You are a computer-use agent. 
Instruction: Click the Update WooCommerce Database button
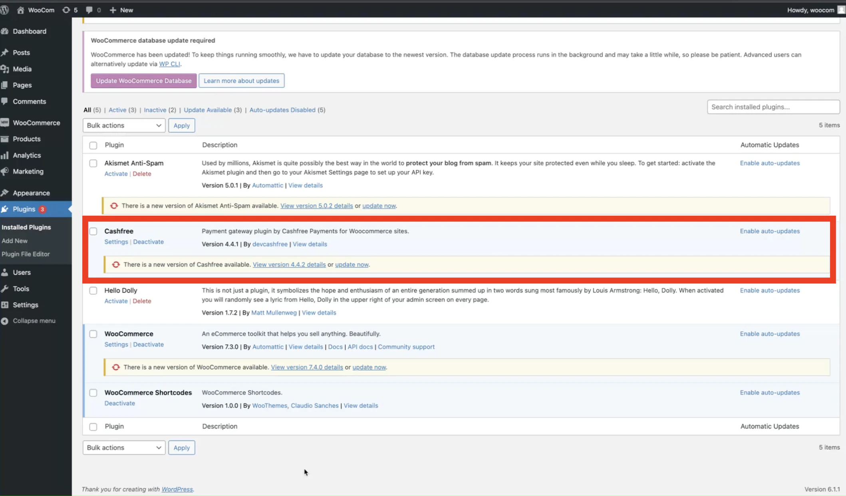point(143,80)
